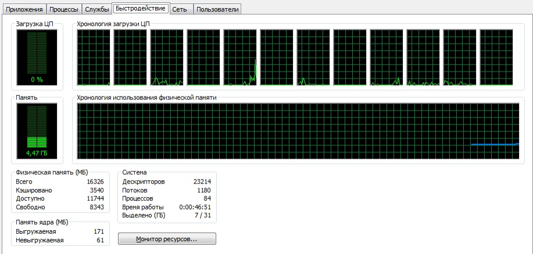Click the physical memory usage history graph
The height and width of the screenshot is (254, 533).
[x=298, y=131]
